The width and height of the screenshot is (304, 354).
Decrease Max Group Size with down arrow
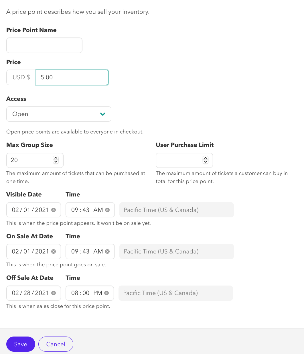(56, 162)
